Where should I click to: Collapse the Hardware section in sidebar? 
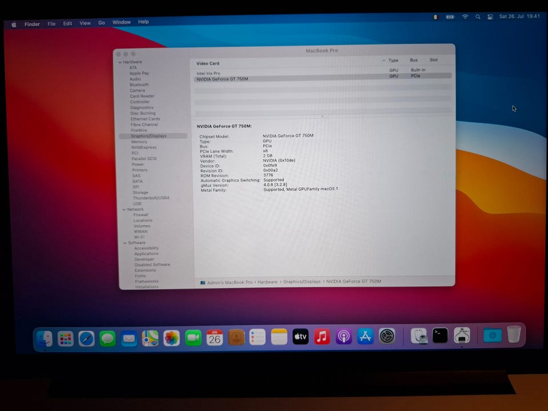[x=120, y=62]
